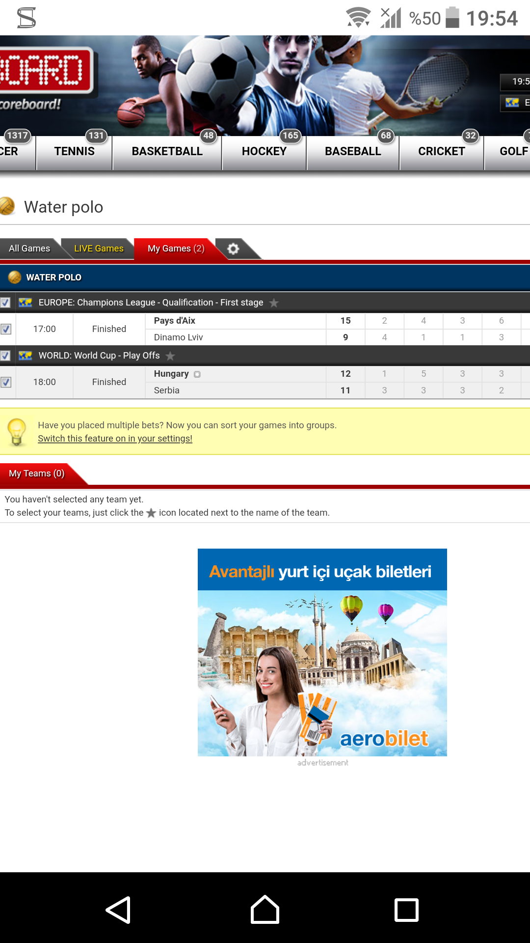Tap the water polo ball icon in blue header
Image resolution: width=530 pixels, height=943 pixels.
point(15,277)
